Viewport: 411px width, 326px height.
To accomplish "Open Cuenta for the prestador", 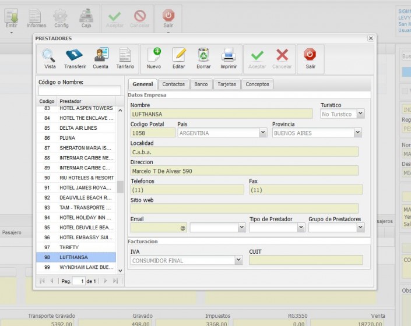I will tap(101, 59).
